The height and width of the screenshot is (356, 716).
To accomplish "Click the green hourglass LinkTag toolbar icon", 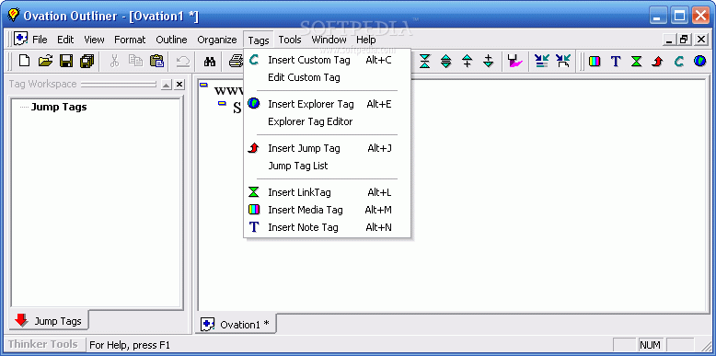I will click(637, 61).
